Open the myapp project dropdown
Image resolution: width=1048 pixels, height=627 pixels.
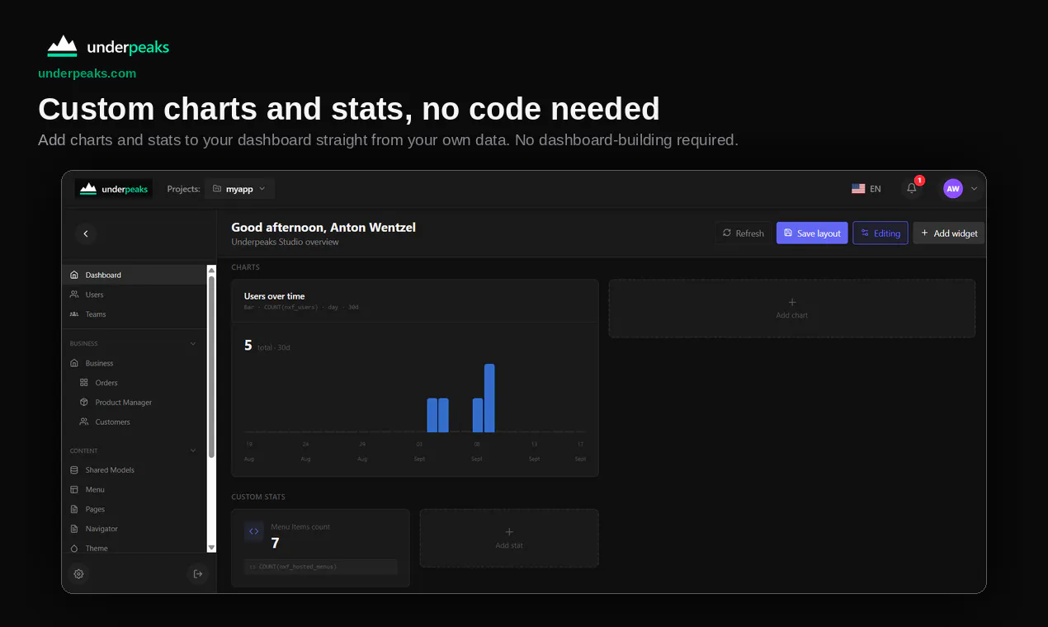click(239, 189)
